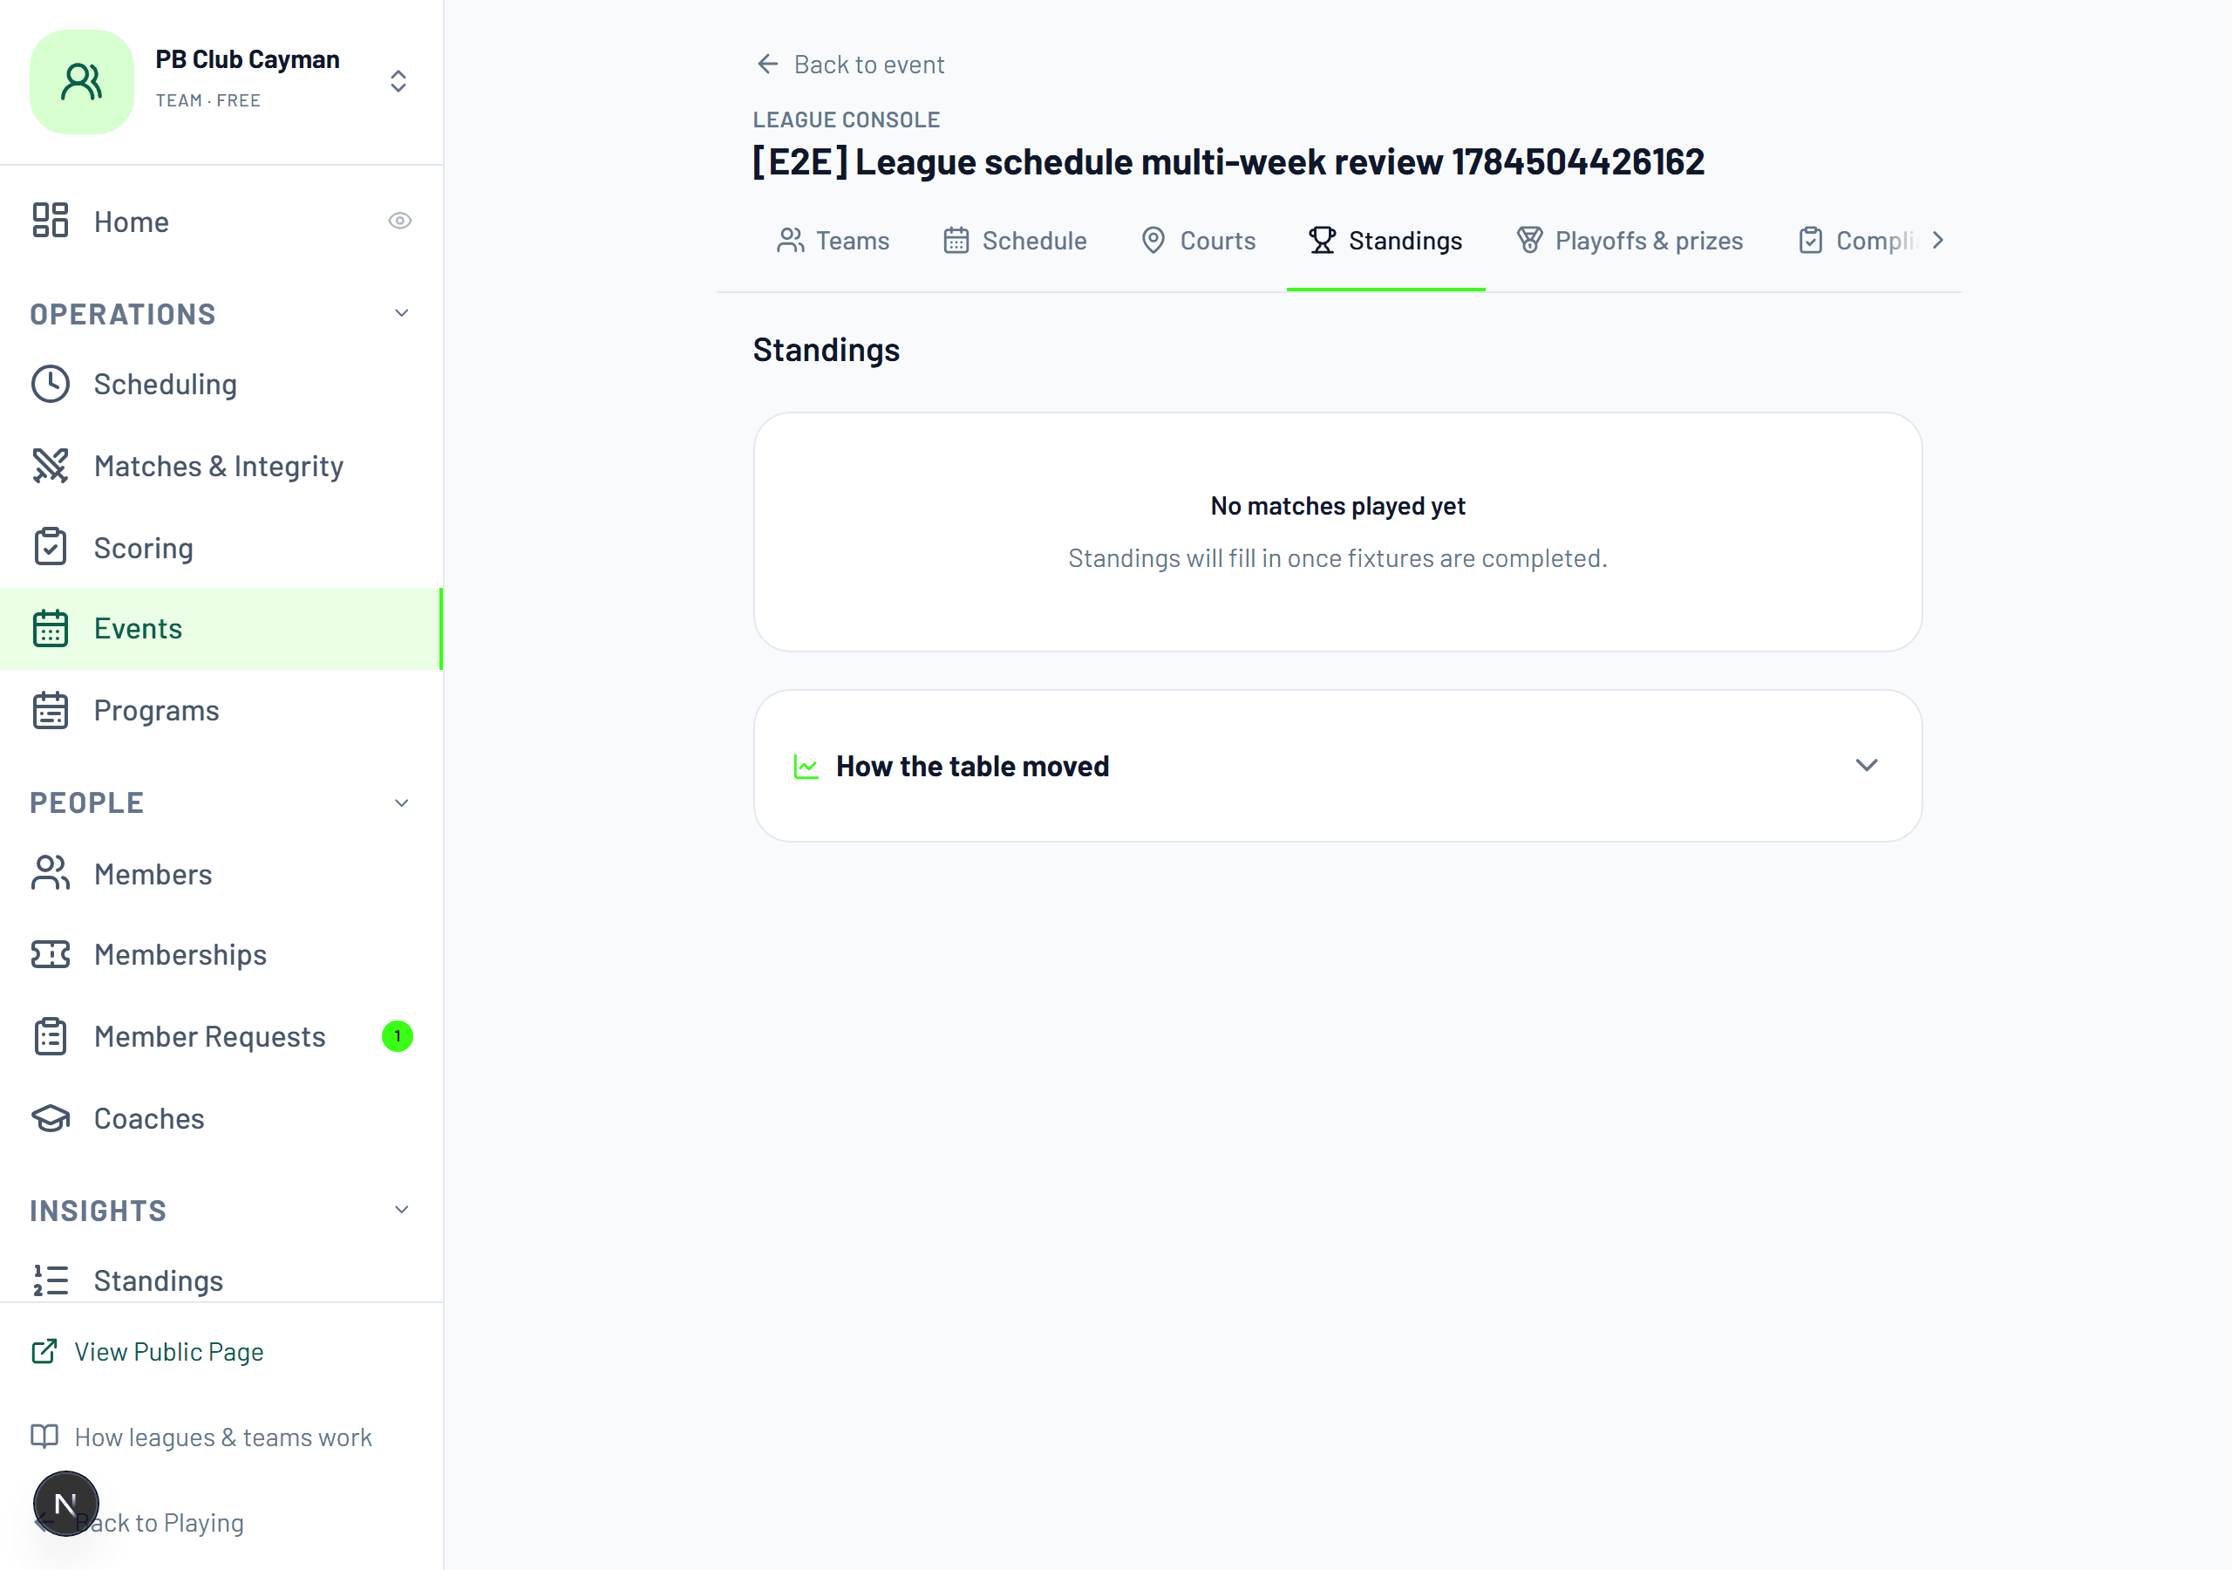This screenshot has height=1570, width=2232.
Task: Click the green Member Requests count badge
Action: (x=398, y=1036)
